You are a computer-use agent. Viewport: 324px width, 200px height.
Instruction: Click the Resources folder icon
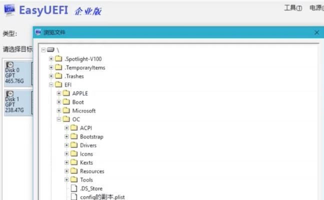point(74,171)
